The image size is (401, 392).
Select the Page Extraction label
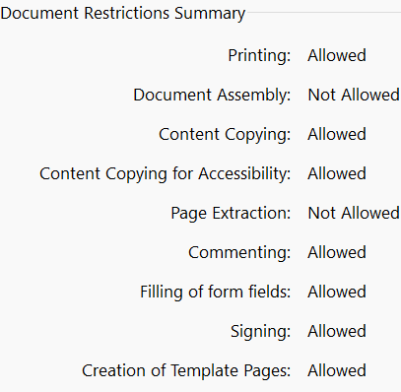click(231, 214)
